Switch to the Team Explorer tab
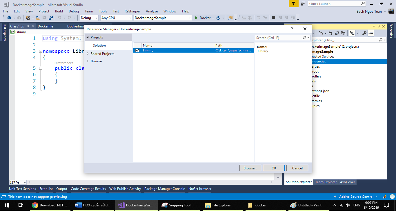Viewport: 396px width, 222px height. [x=326, y=182]
